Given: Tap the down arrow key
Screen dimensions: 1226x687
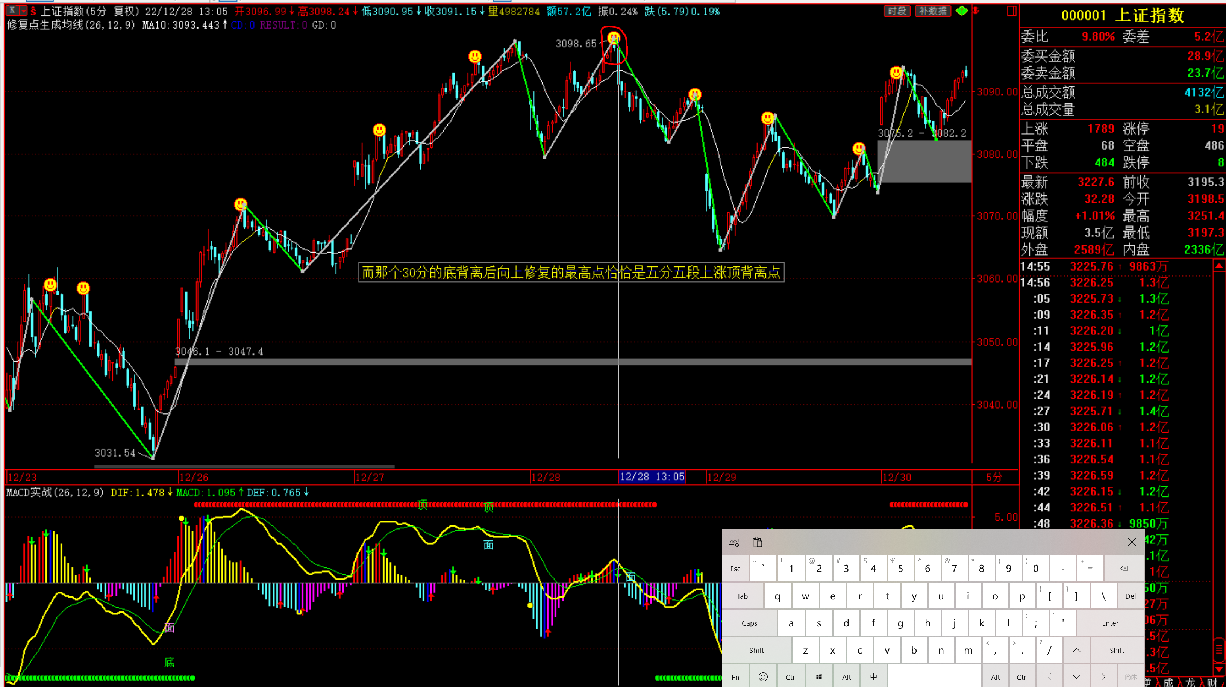Looking at the screenshot, I should 1077,677.
